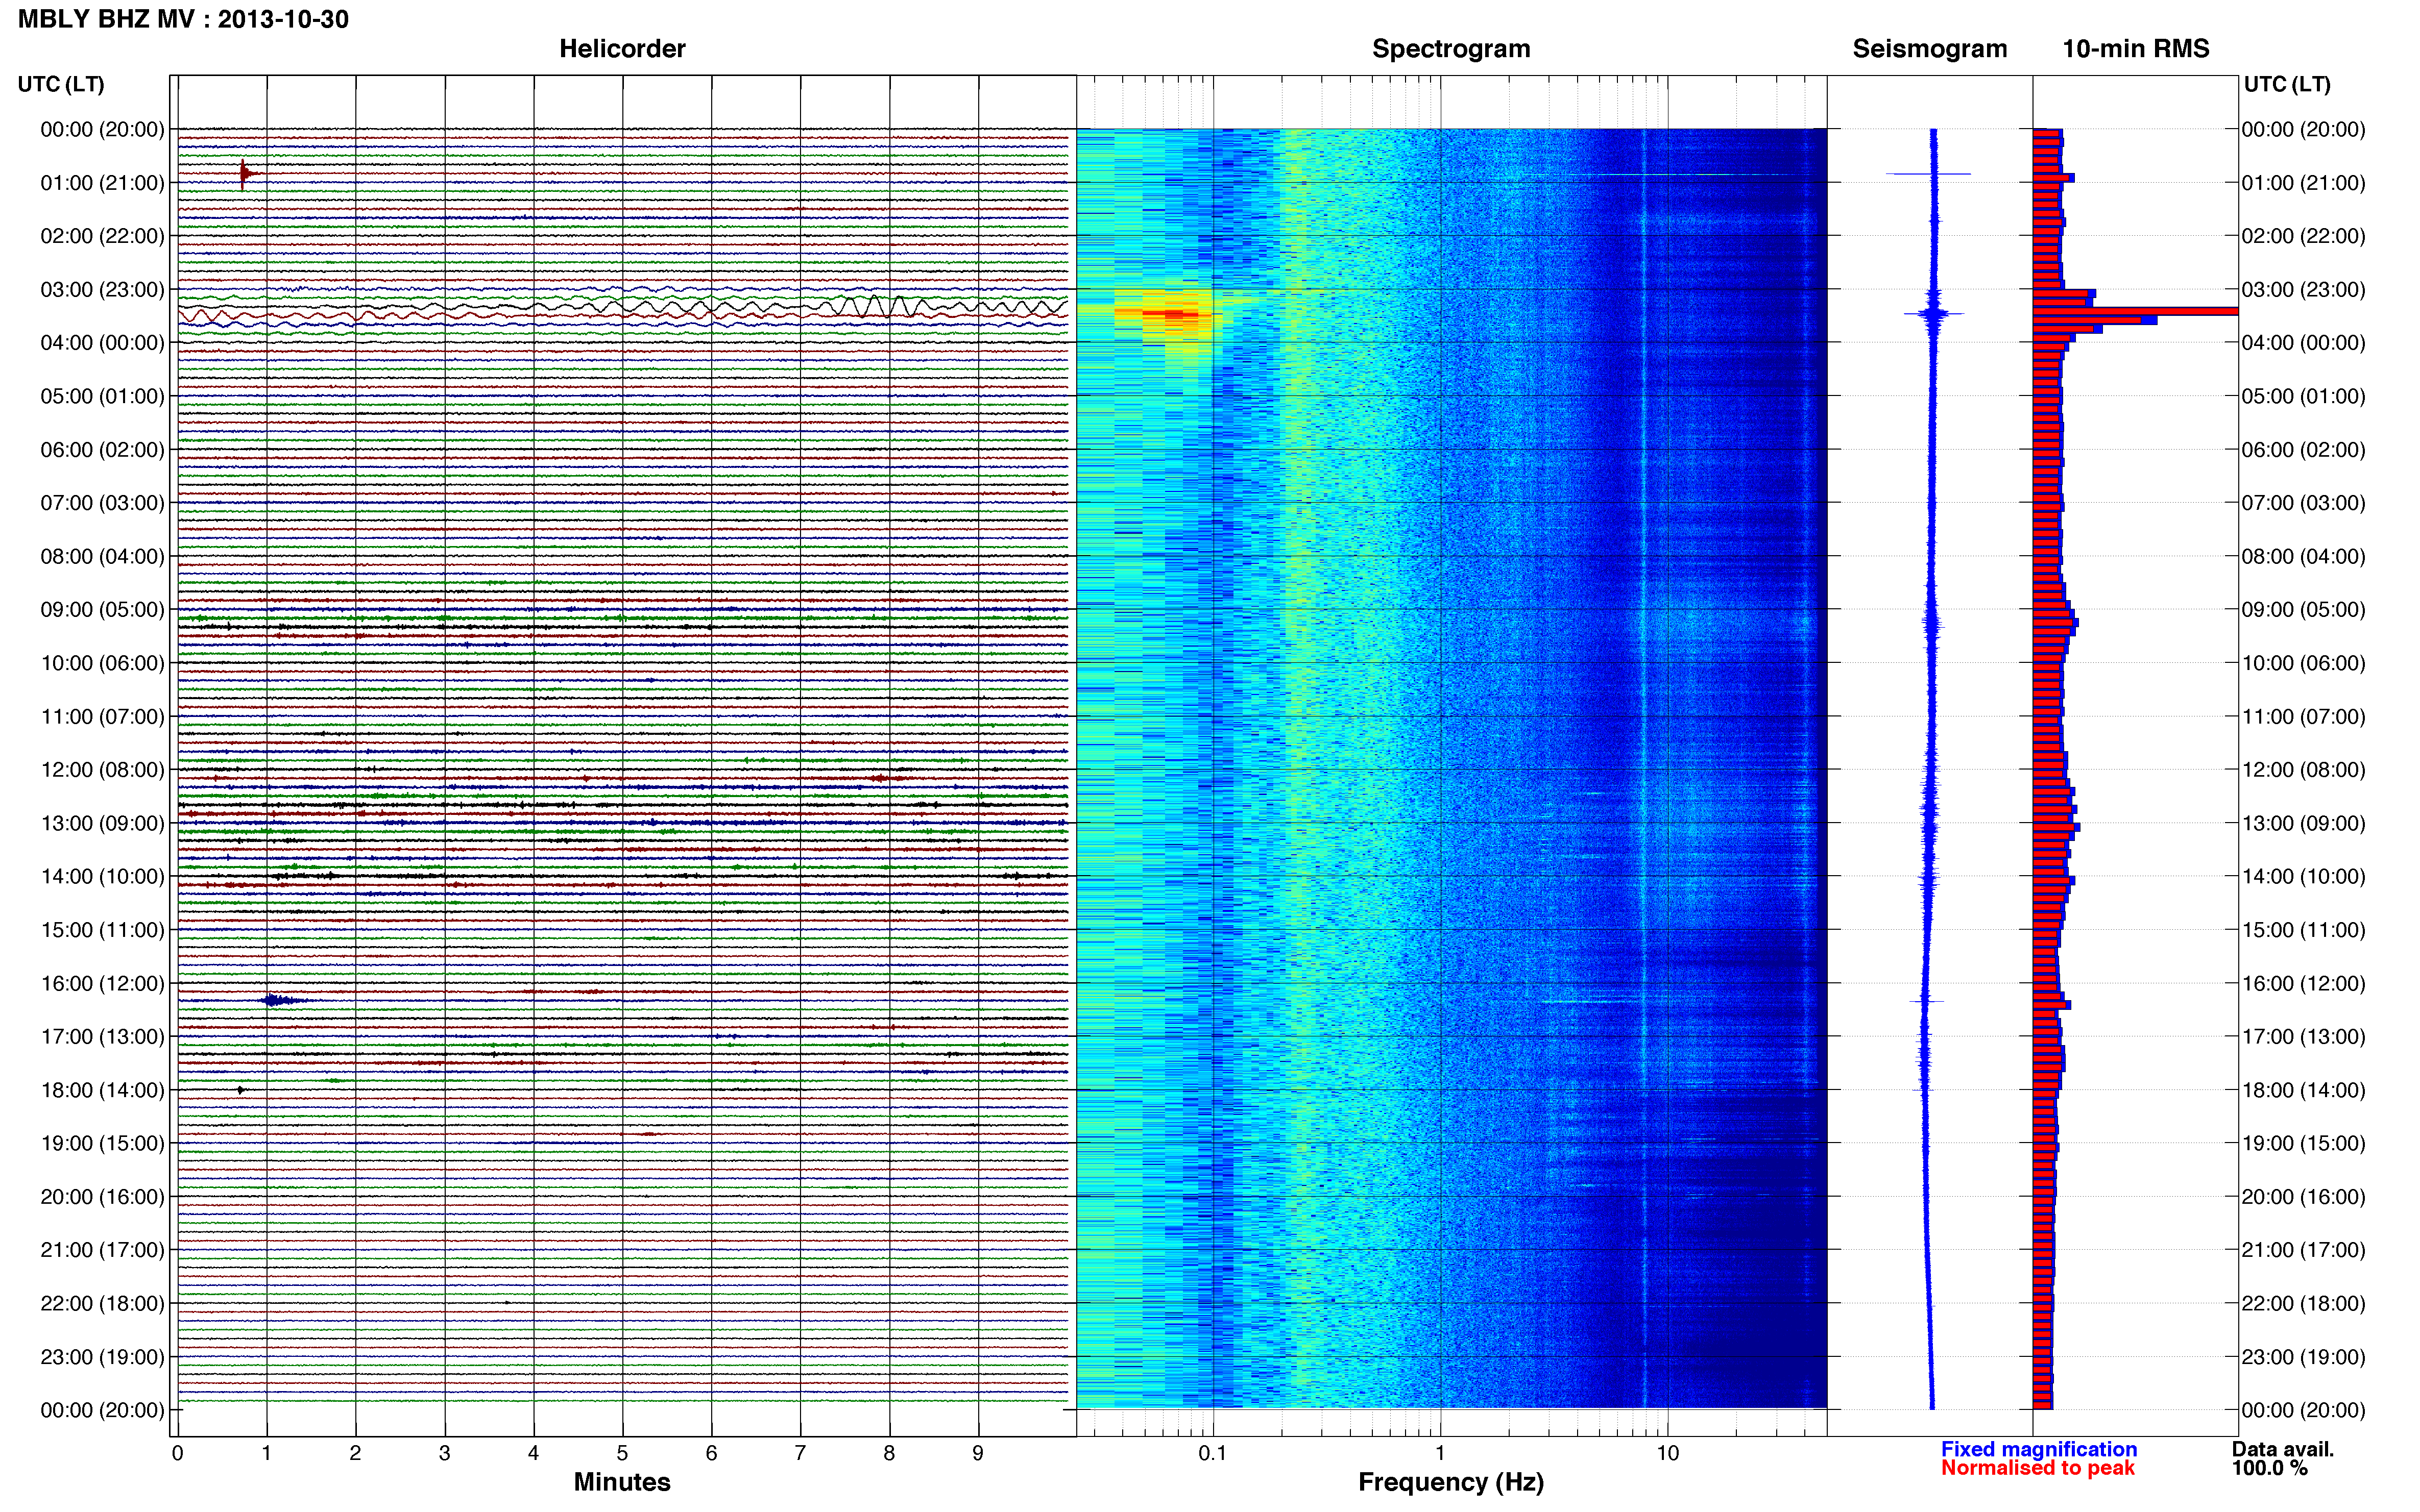Select the 10-min RMS panel heading
This screenshot has width=2420, height=1512.
tap(2136, 49)
